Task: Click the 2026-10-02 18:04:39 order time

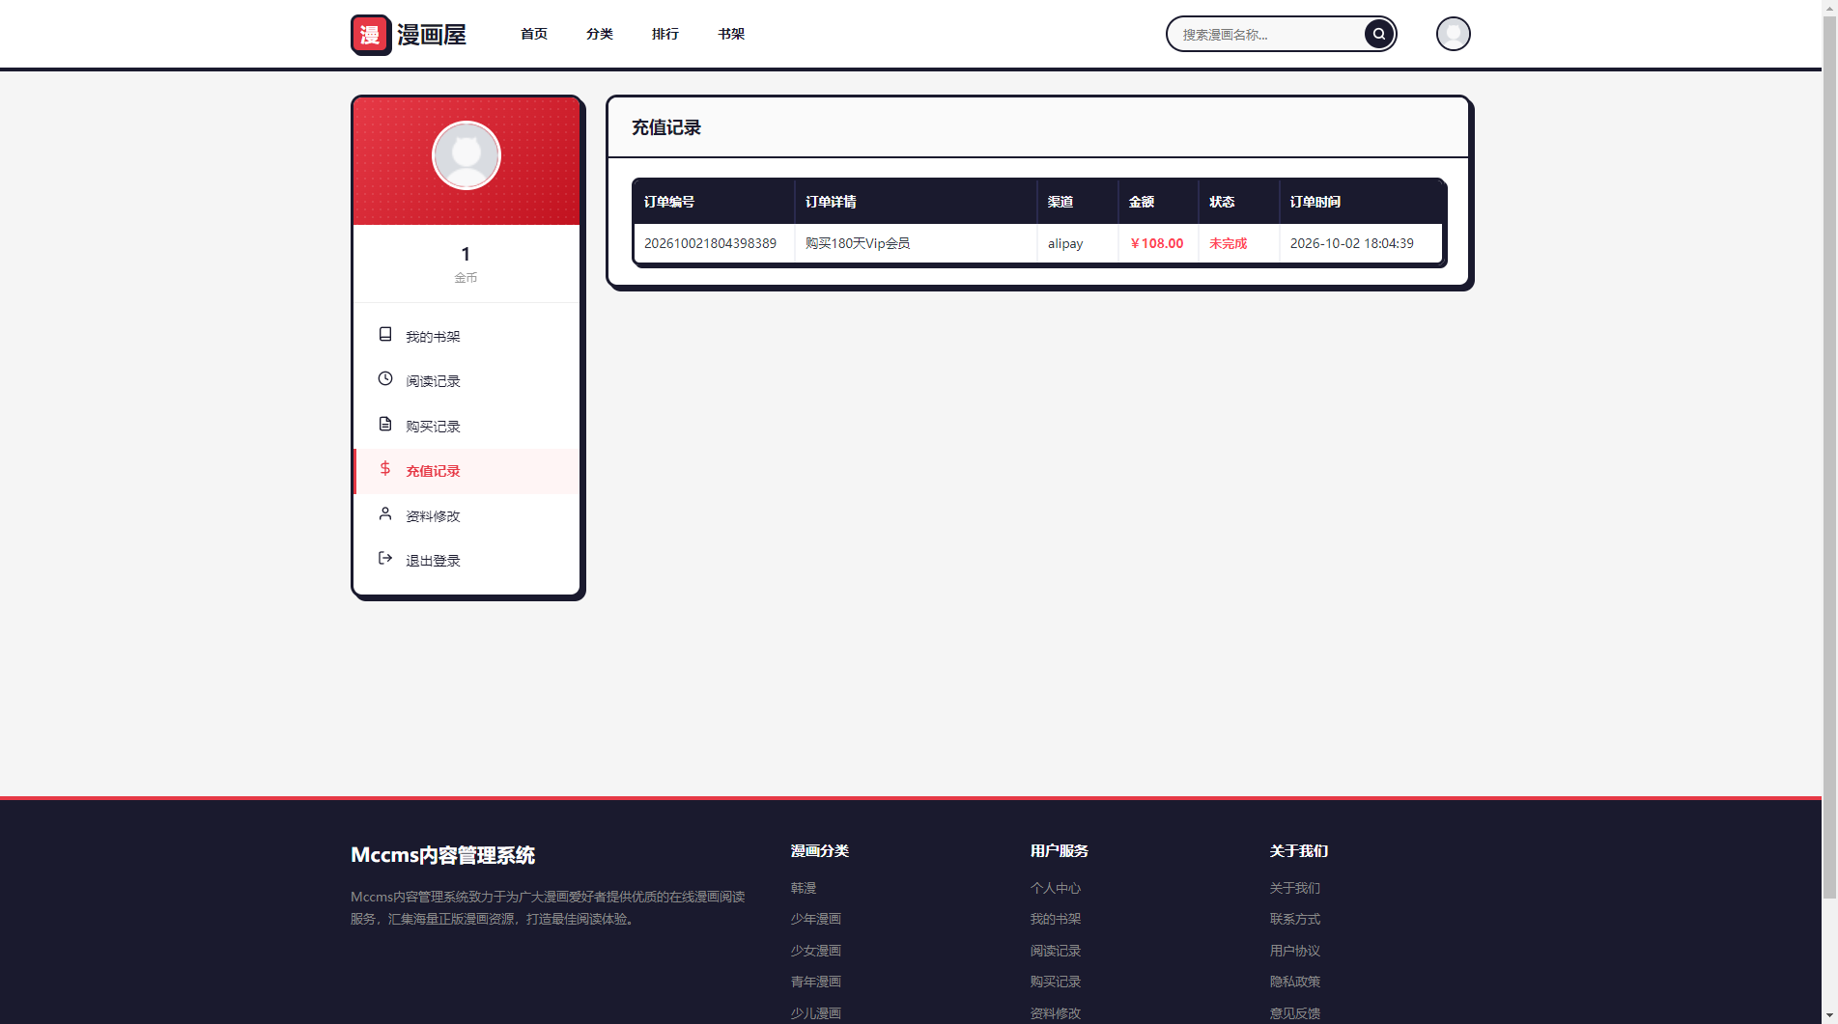Action: point(1351,243)
